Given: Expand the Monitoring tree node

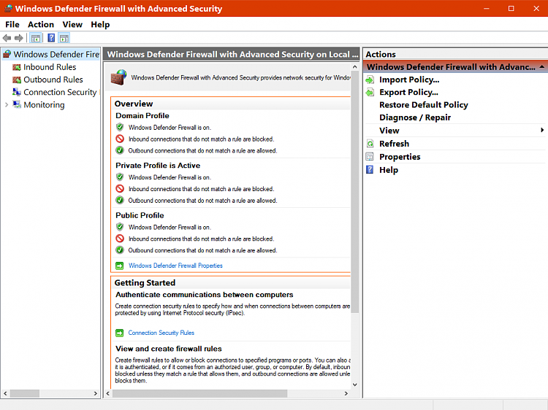Looking at the screenshot, I should click(7, 104).
